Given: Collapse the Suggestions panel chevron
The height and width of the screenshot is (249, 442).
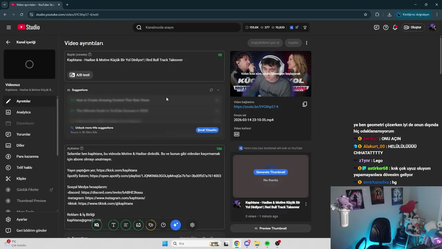Looking at the screenshot, I should click(x=218, y=90).
